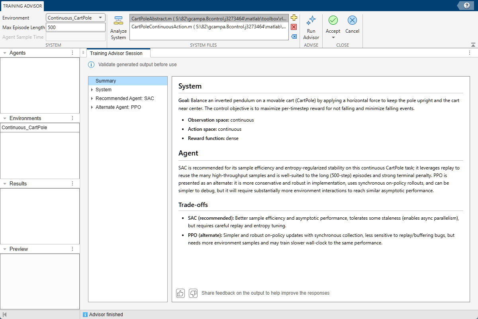Select Summary in the outline tree

pyautogui.click(x=128, y=81)
